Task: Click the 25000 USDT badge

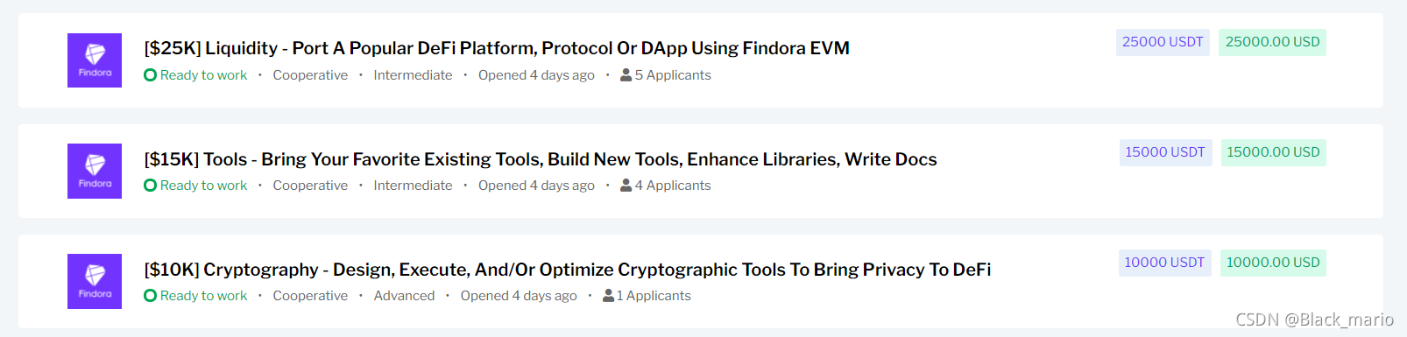Action: (x=1163, y=42)
